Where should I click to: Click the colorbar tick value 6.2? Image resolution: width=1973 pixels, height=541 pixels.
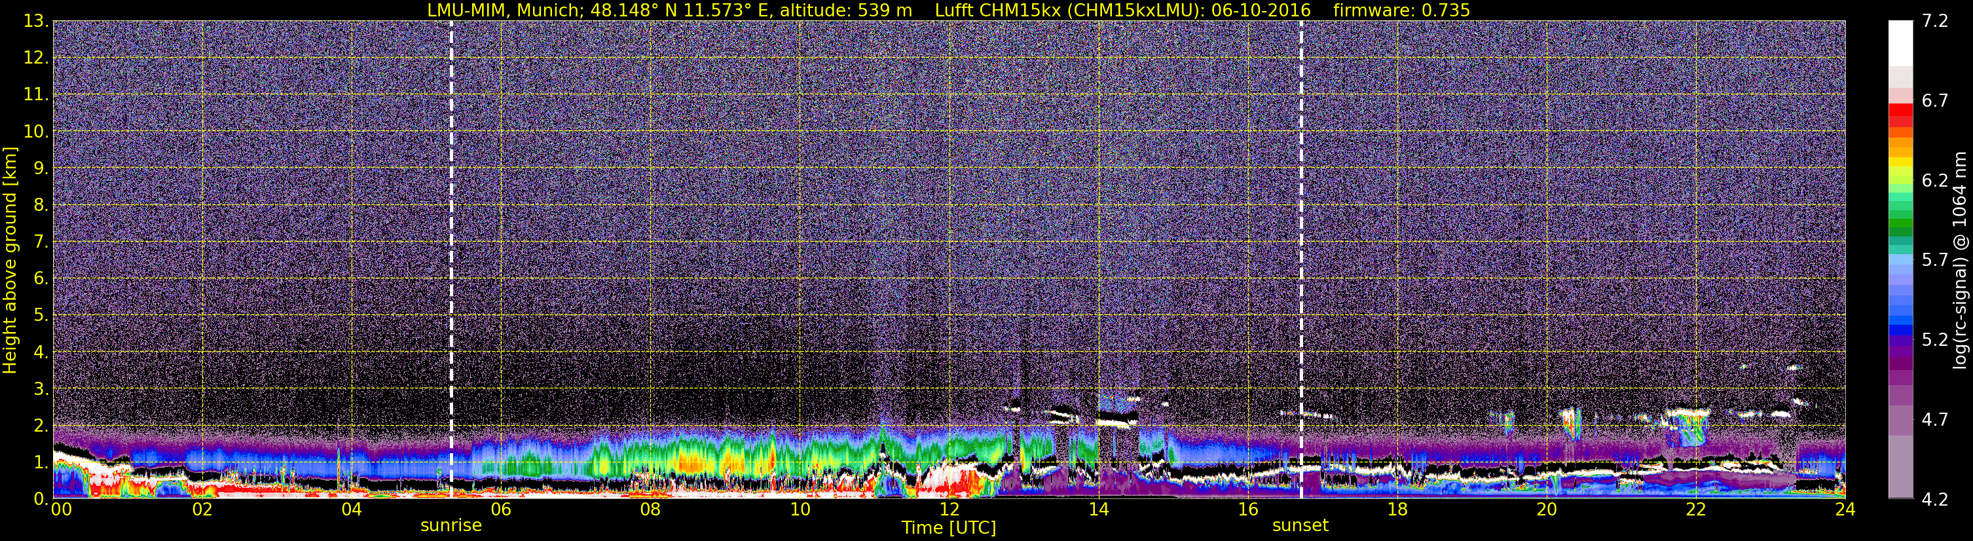pyautogui.click(x=1935, y=180)
